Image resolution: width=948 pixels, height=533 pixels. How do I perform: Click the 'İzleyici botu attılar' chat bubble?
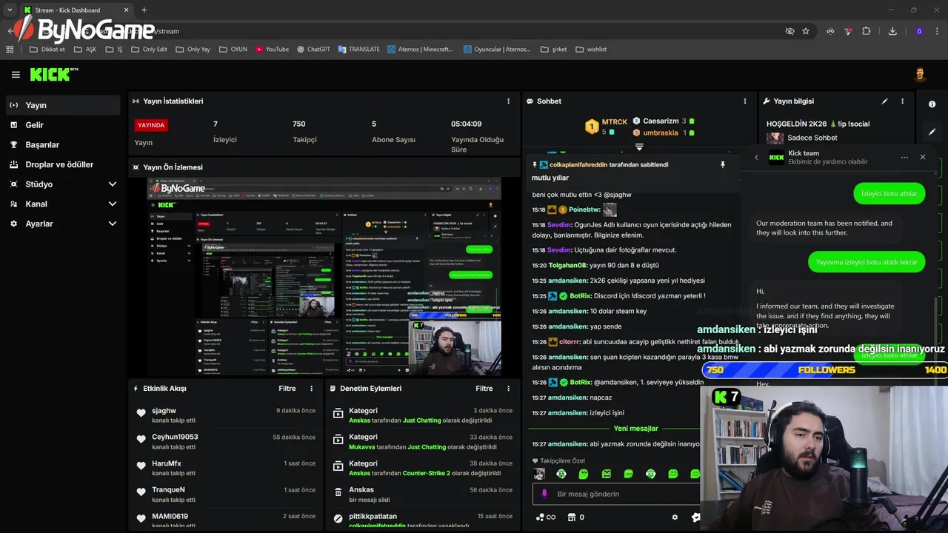click(x=889, y=194)
